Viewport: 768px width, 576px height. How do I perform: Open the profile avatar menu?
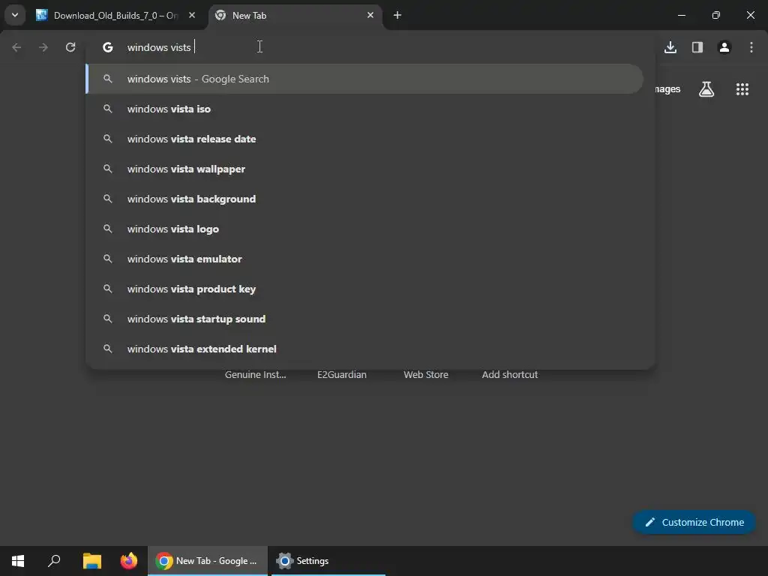tap(724, 47)
